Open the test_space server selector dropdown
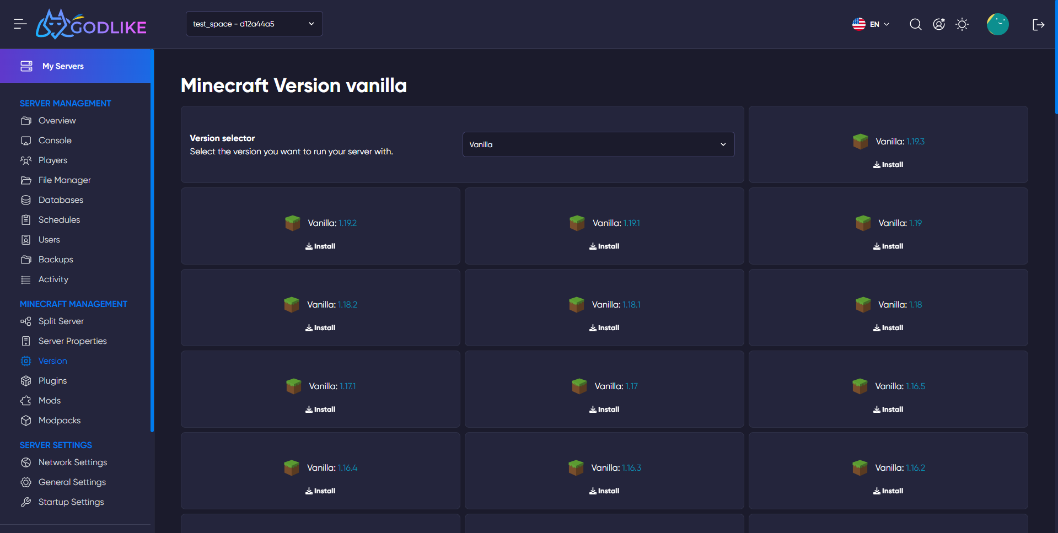Viewport: 1058px width, 533px height. (254, 24)
